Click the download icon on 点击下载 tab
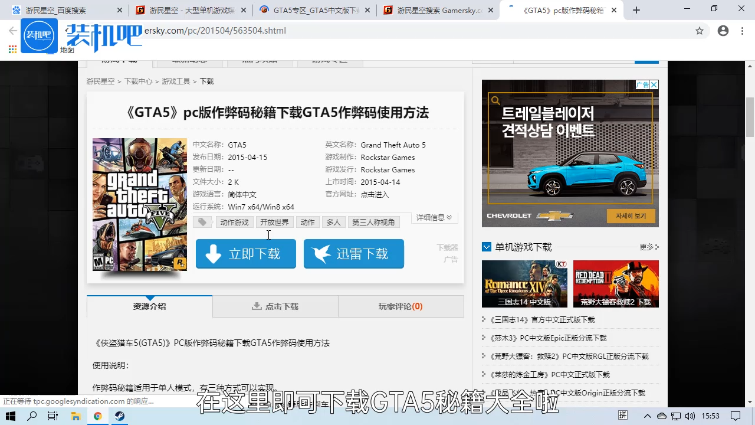The height and width of the screenshot is (425, 755). coord(257,306)
